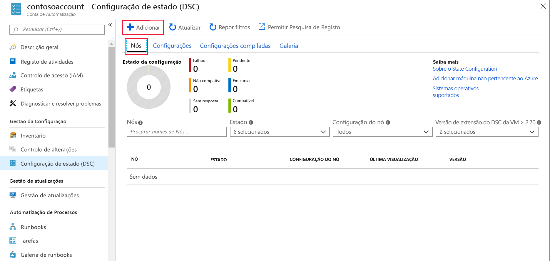Image resolution: width=550 pixels, height=261 pixels.
Task: Click the Pendente yellow status counter
Action: (x=239, y=65)
